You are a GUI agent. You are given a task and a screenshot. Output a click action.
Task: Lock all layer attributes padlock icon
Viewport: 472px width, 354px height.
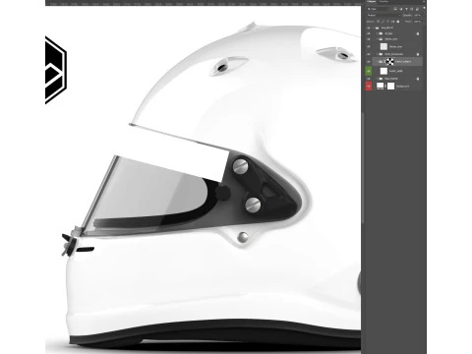[x=398, y=22]
